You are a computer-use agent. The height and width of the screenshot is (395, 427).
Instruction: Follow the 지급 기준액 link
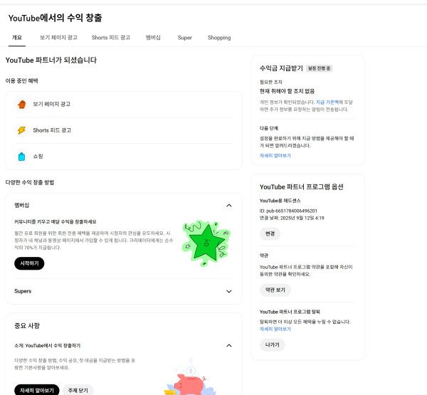pos(327,102)
